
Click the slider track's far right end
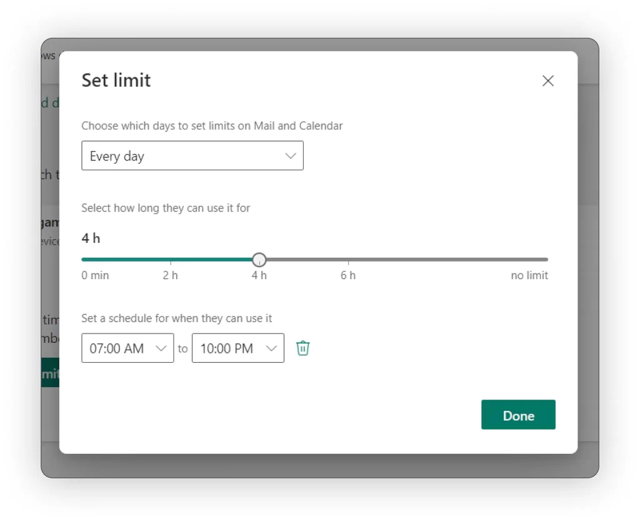(x=546, y=260)
